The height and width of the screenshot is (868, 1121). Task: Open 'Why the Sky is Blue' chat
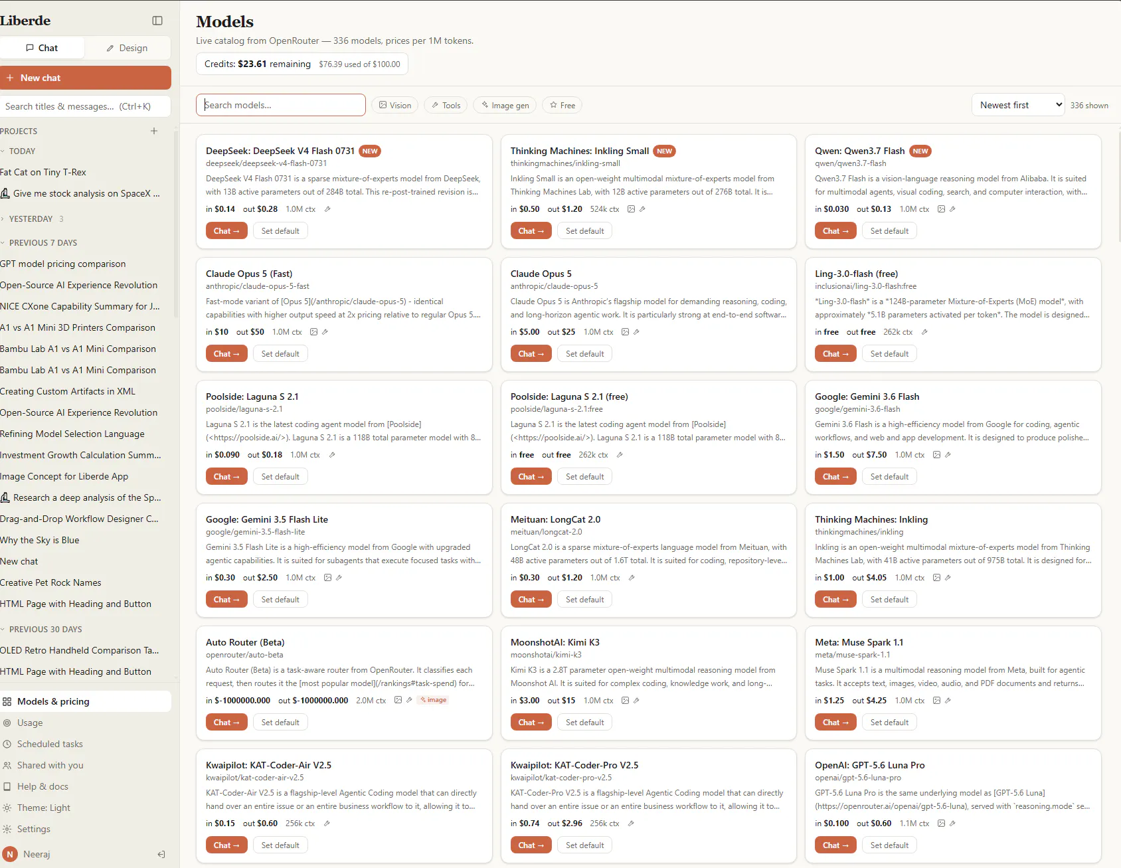point(85,540)
